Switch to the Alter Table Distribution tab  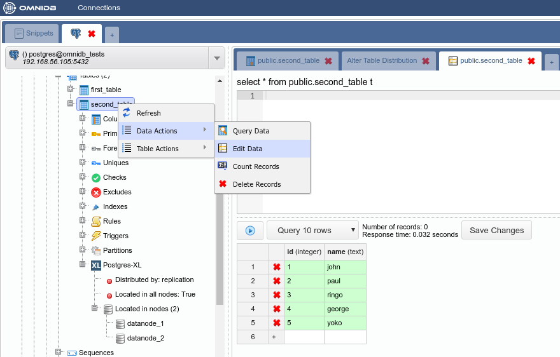382,61
